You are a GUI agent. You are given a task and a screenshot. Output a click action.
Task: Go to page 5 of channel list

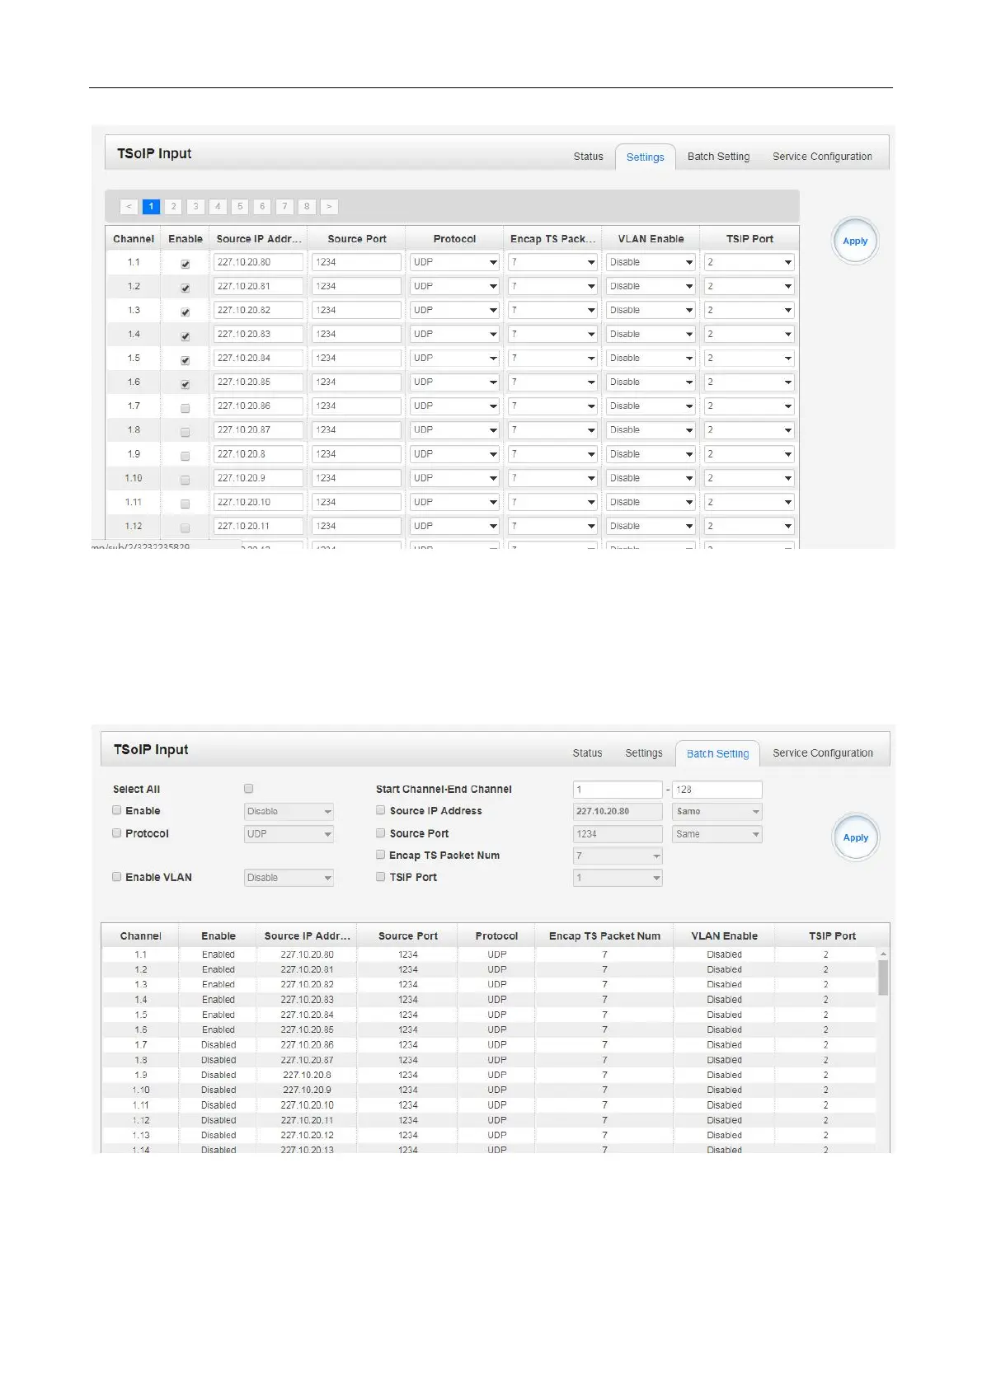(x=240, y=207)
